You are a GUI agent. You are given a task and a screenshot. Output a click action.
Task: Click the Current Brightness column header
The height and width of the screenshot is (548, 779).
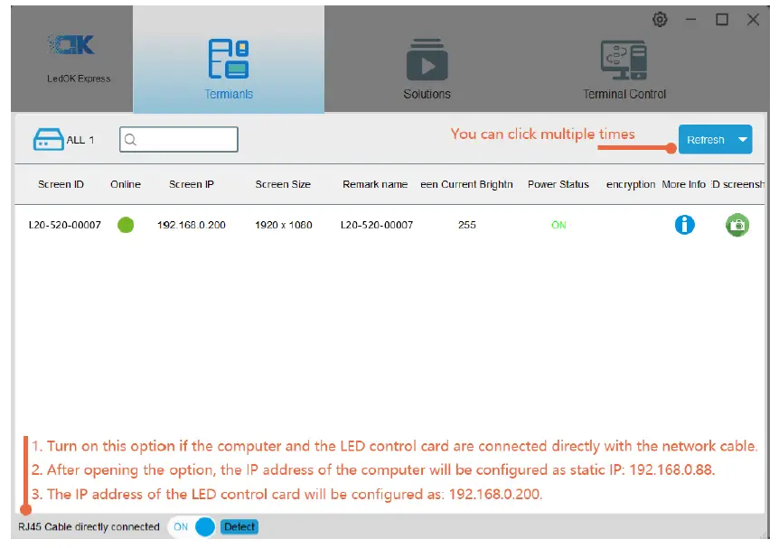coord(466,184)
